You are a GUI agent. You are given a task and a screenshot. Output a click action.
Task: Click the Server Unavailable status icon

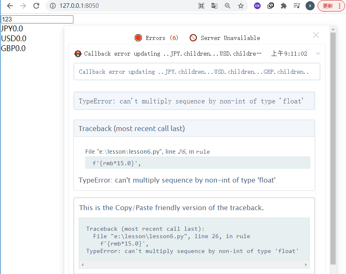(193, 38)
